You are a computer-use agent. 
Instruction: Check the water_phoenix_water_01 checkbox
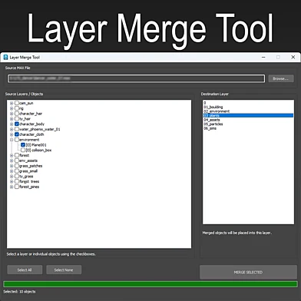(x=17, y=129)
